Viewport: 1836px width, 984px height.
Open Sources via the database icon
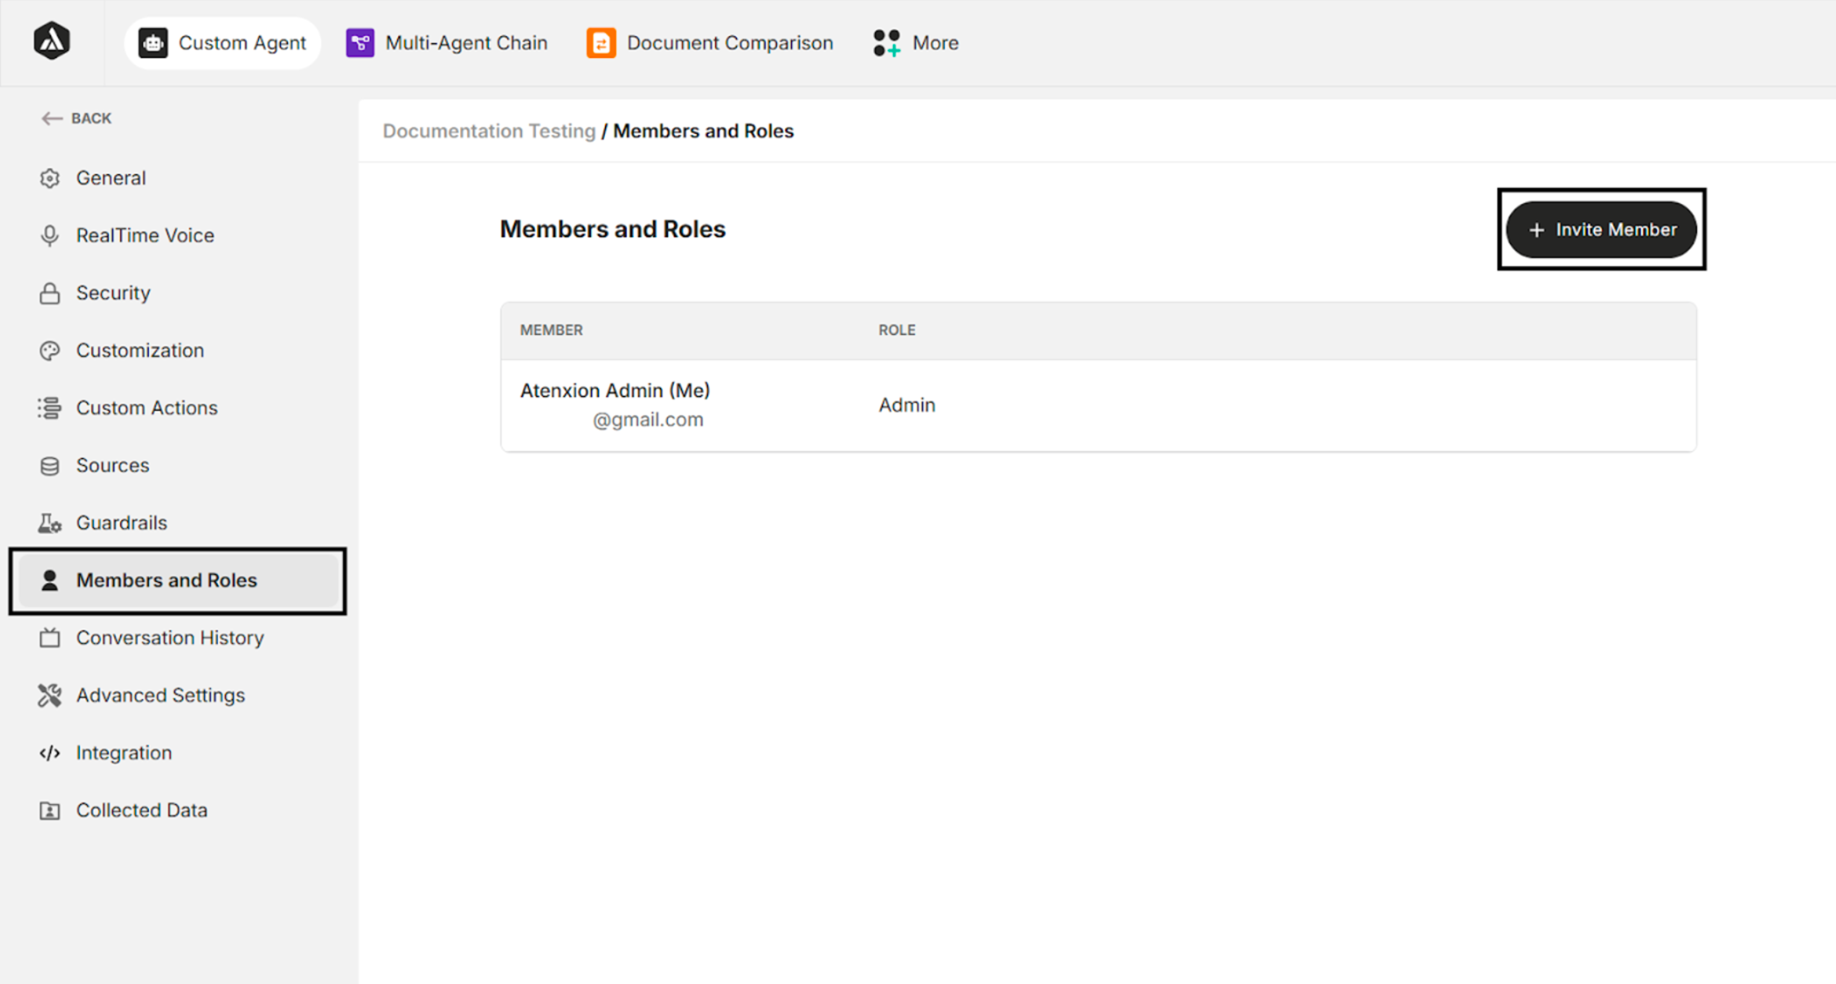point(50,465)
